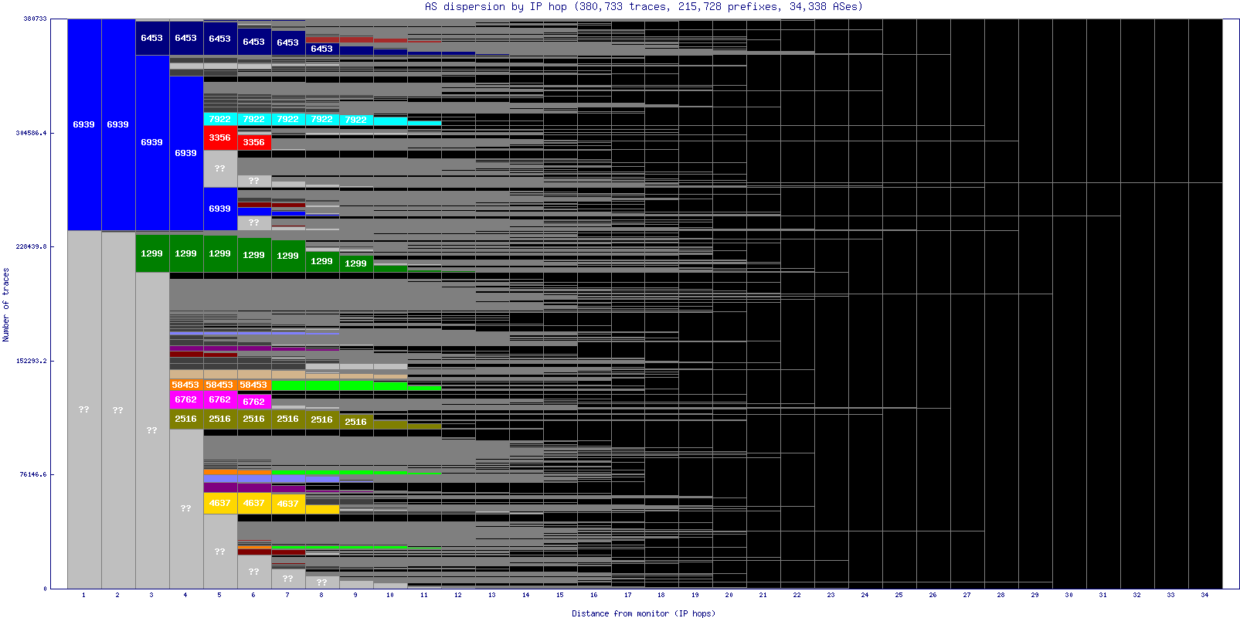Click the red AS 3356 block at hop 6
Viewport: 1240px width, 618px height.
click(254, 142)
